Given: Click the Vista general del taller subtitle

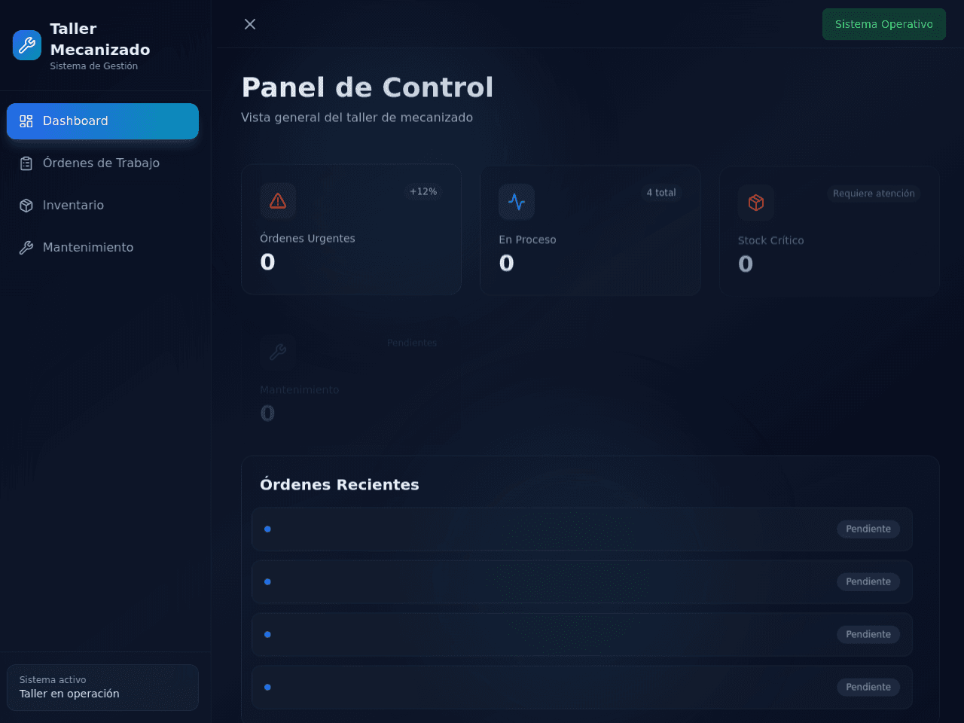Looking at the screenshot, I should pos(357,117).
